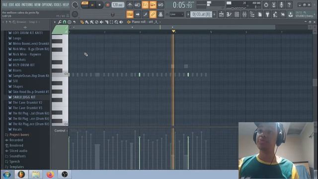Viewport: 318px width, 179px height.
Task: Toggle wait for input before playing
Action: [137, 4]
